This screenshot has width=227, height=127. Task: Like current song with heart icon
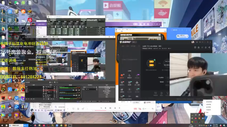point(73,109)
